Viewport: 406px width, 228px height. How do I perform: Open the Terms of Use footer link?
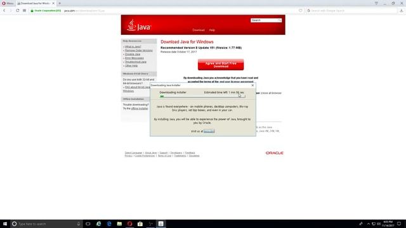point(164,156)
